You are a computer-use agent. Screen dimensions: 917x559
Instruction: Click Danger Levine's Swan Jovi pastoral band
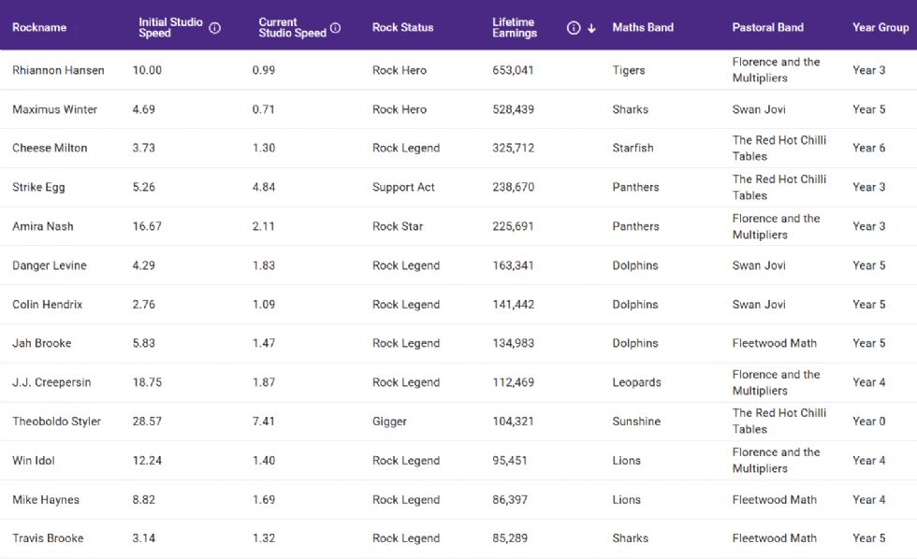758,265
